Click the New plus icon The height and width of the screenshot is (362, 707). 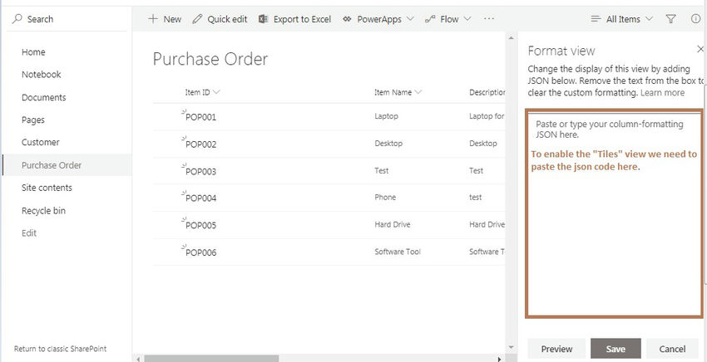click(153, 19)
